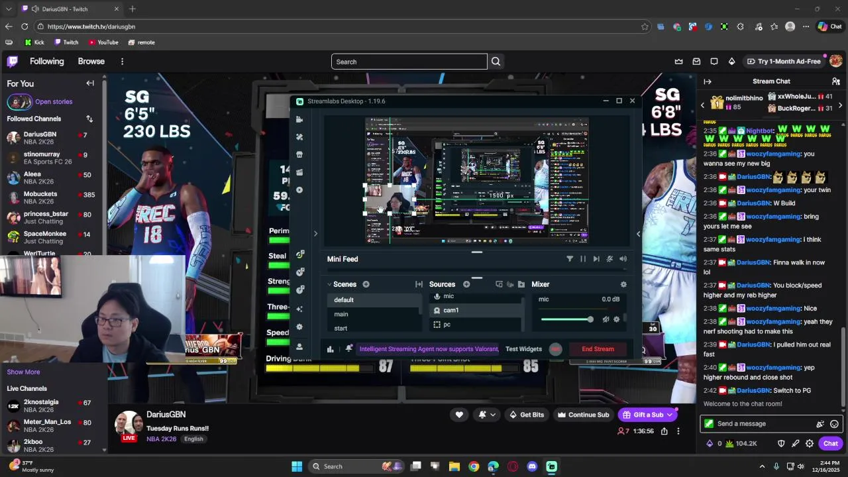Viewport: 848px width, 477px height.
Task: Open the Twitch Following tab
Action: coord(47,61)
